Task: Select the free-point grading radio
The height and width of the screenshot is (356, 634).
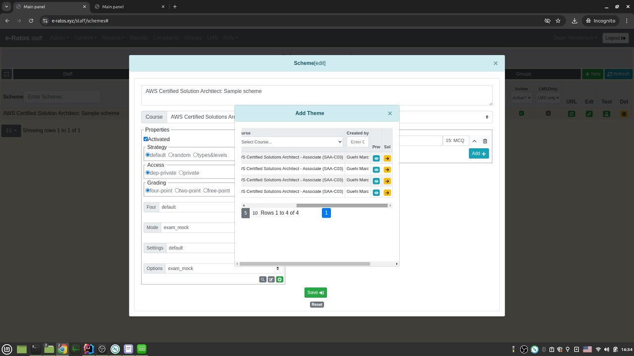Action: (x=205, y=190)
